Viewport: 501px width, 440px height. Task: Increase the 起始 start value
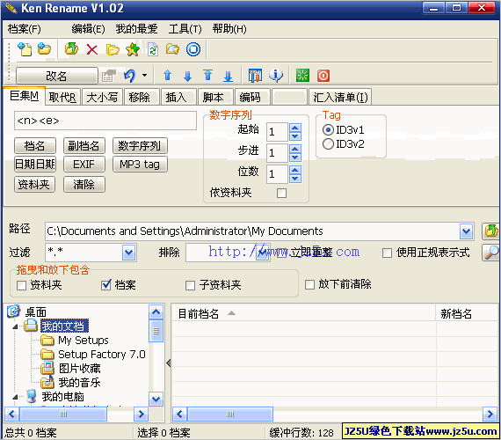point(295,128)
